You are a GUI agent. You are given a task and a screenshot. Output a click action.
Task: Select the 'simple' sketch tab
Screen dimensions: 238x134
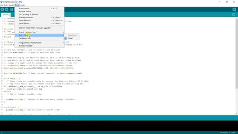tap(6, 15)
